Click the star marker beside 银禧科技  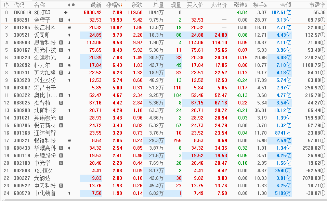[x=69, y=140]
